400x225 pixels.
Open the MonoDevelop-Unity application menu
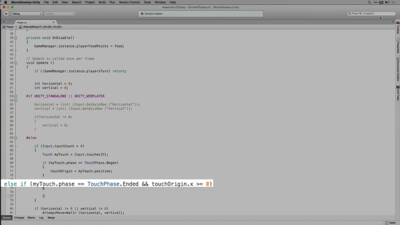pyautogui.click(x=25, y=2)
